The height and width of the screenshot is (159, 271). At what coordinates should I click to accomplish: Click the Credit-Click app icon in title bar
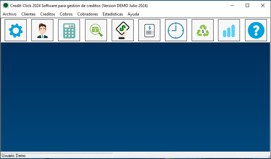6,6
